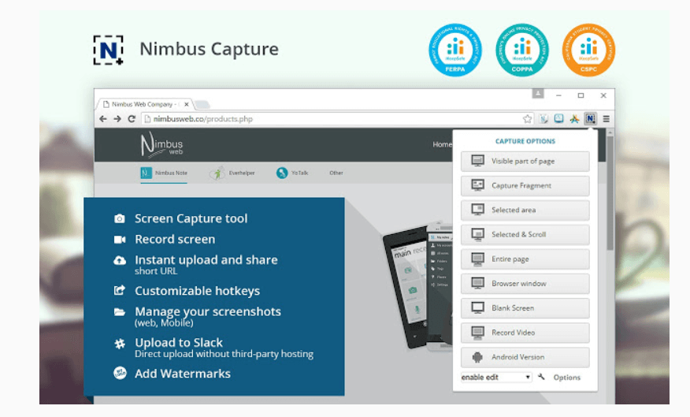The width and height of the screenshot is (690, 417).
Task: Go forward with the browser forward arrow
Action: click(x=117, y=119)
